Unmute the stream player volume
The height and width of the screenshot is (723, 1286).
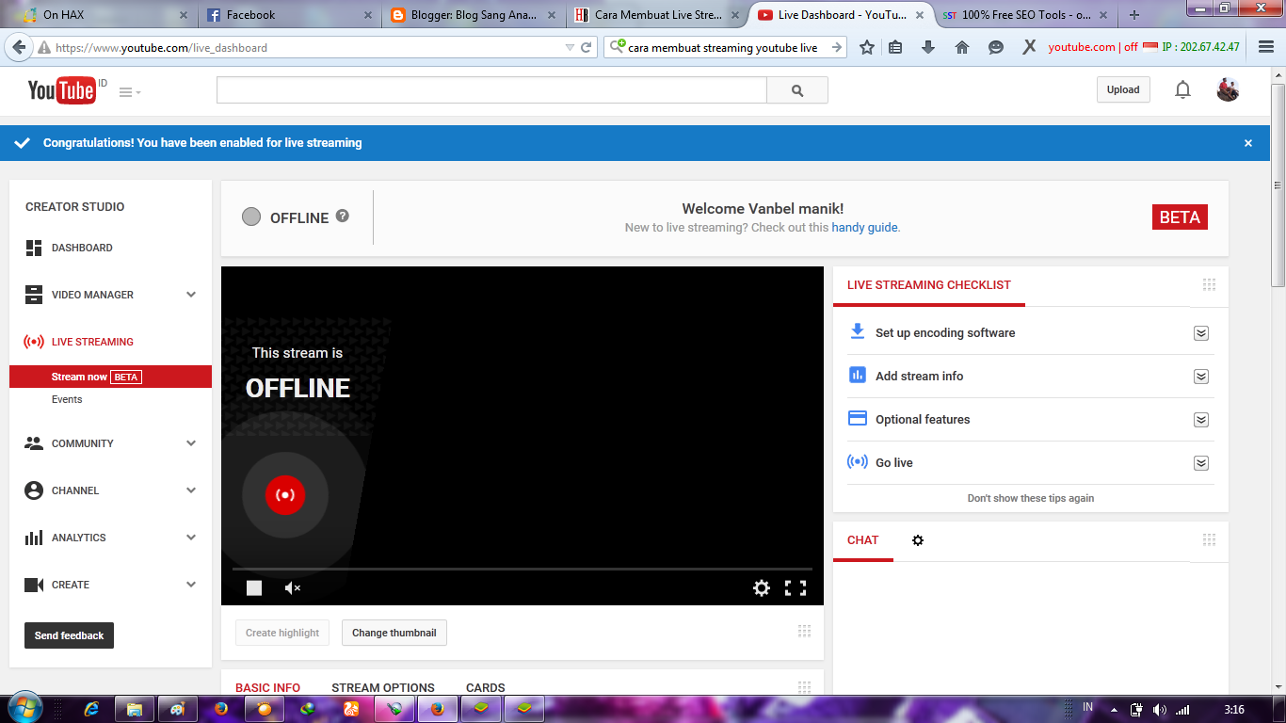point(293,588)
